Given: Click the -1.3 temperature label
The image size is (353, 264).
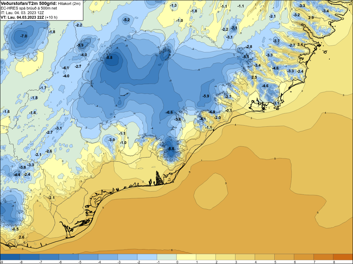Looking at the screenshot, I should pyautogui.click(x=173, y=6).
